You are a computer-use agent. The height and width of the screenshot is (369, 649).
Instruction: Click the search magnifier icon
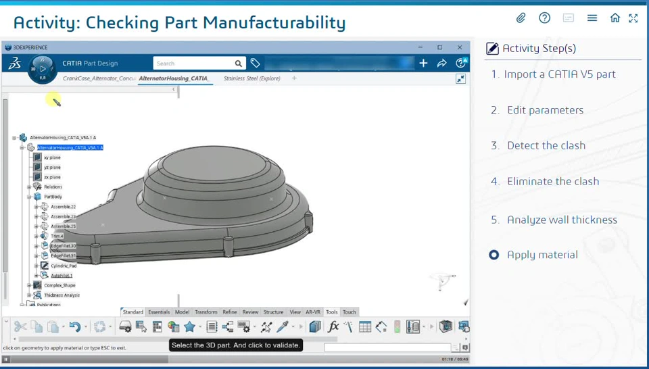coord(239,64)
